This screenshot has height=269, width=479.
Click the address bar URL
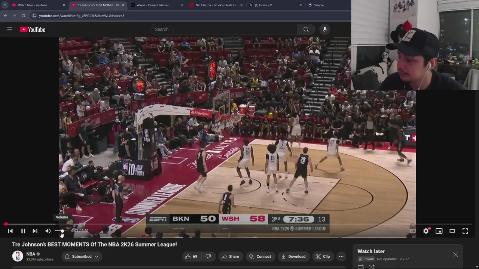pos(82,16)
